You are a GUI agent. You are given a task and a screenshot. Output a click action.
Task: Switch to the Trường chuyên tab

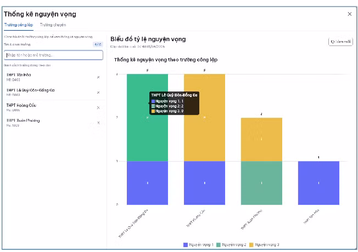[53, 25]
